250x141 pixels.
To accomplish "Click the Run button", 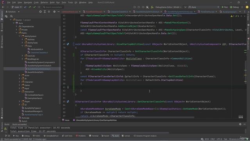I will click(225, 7).
